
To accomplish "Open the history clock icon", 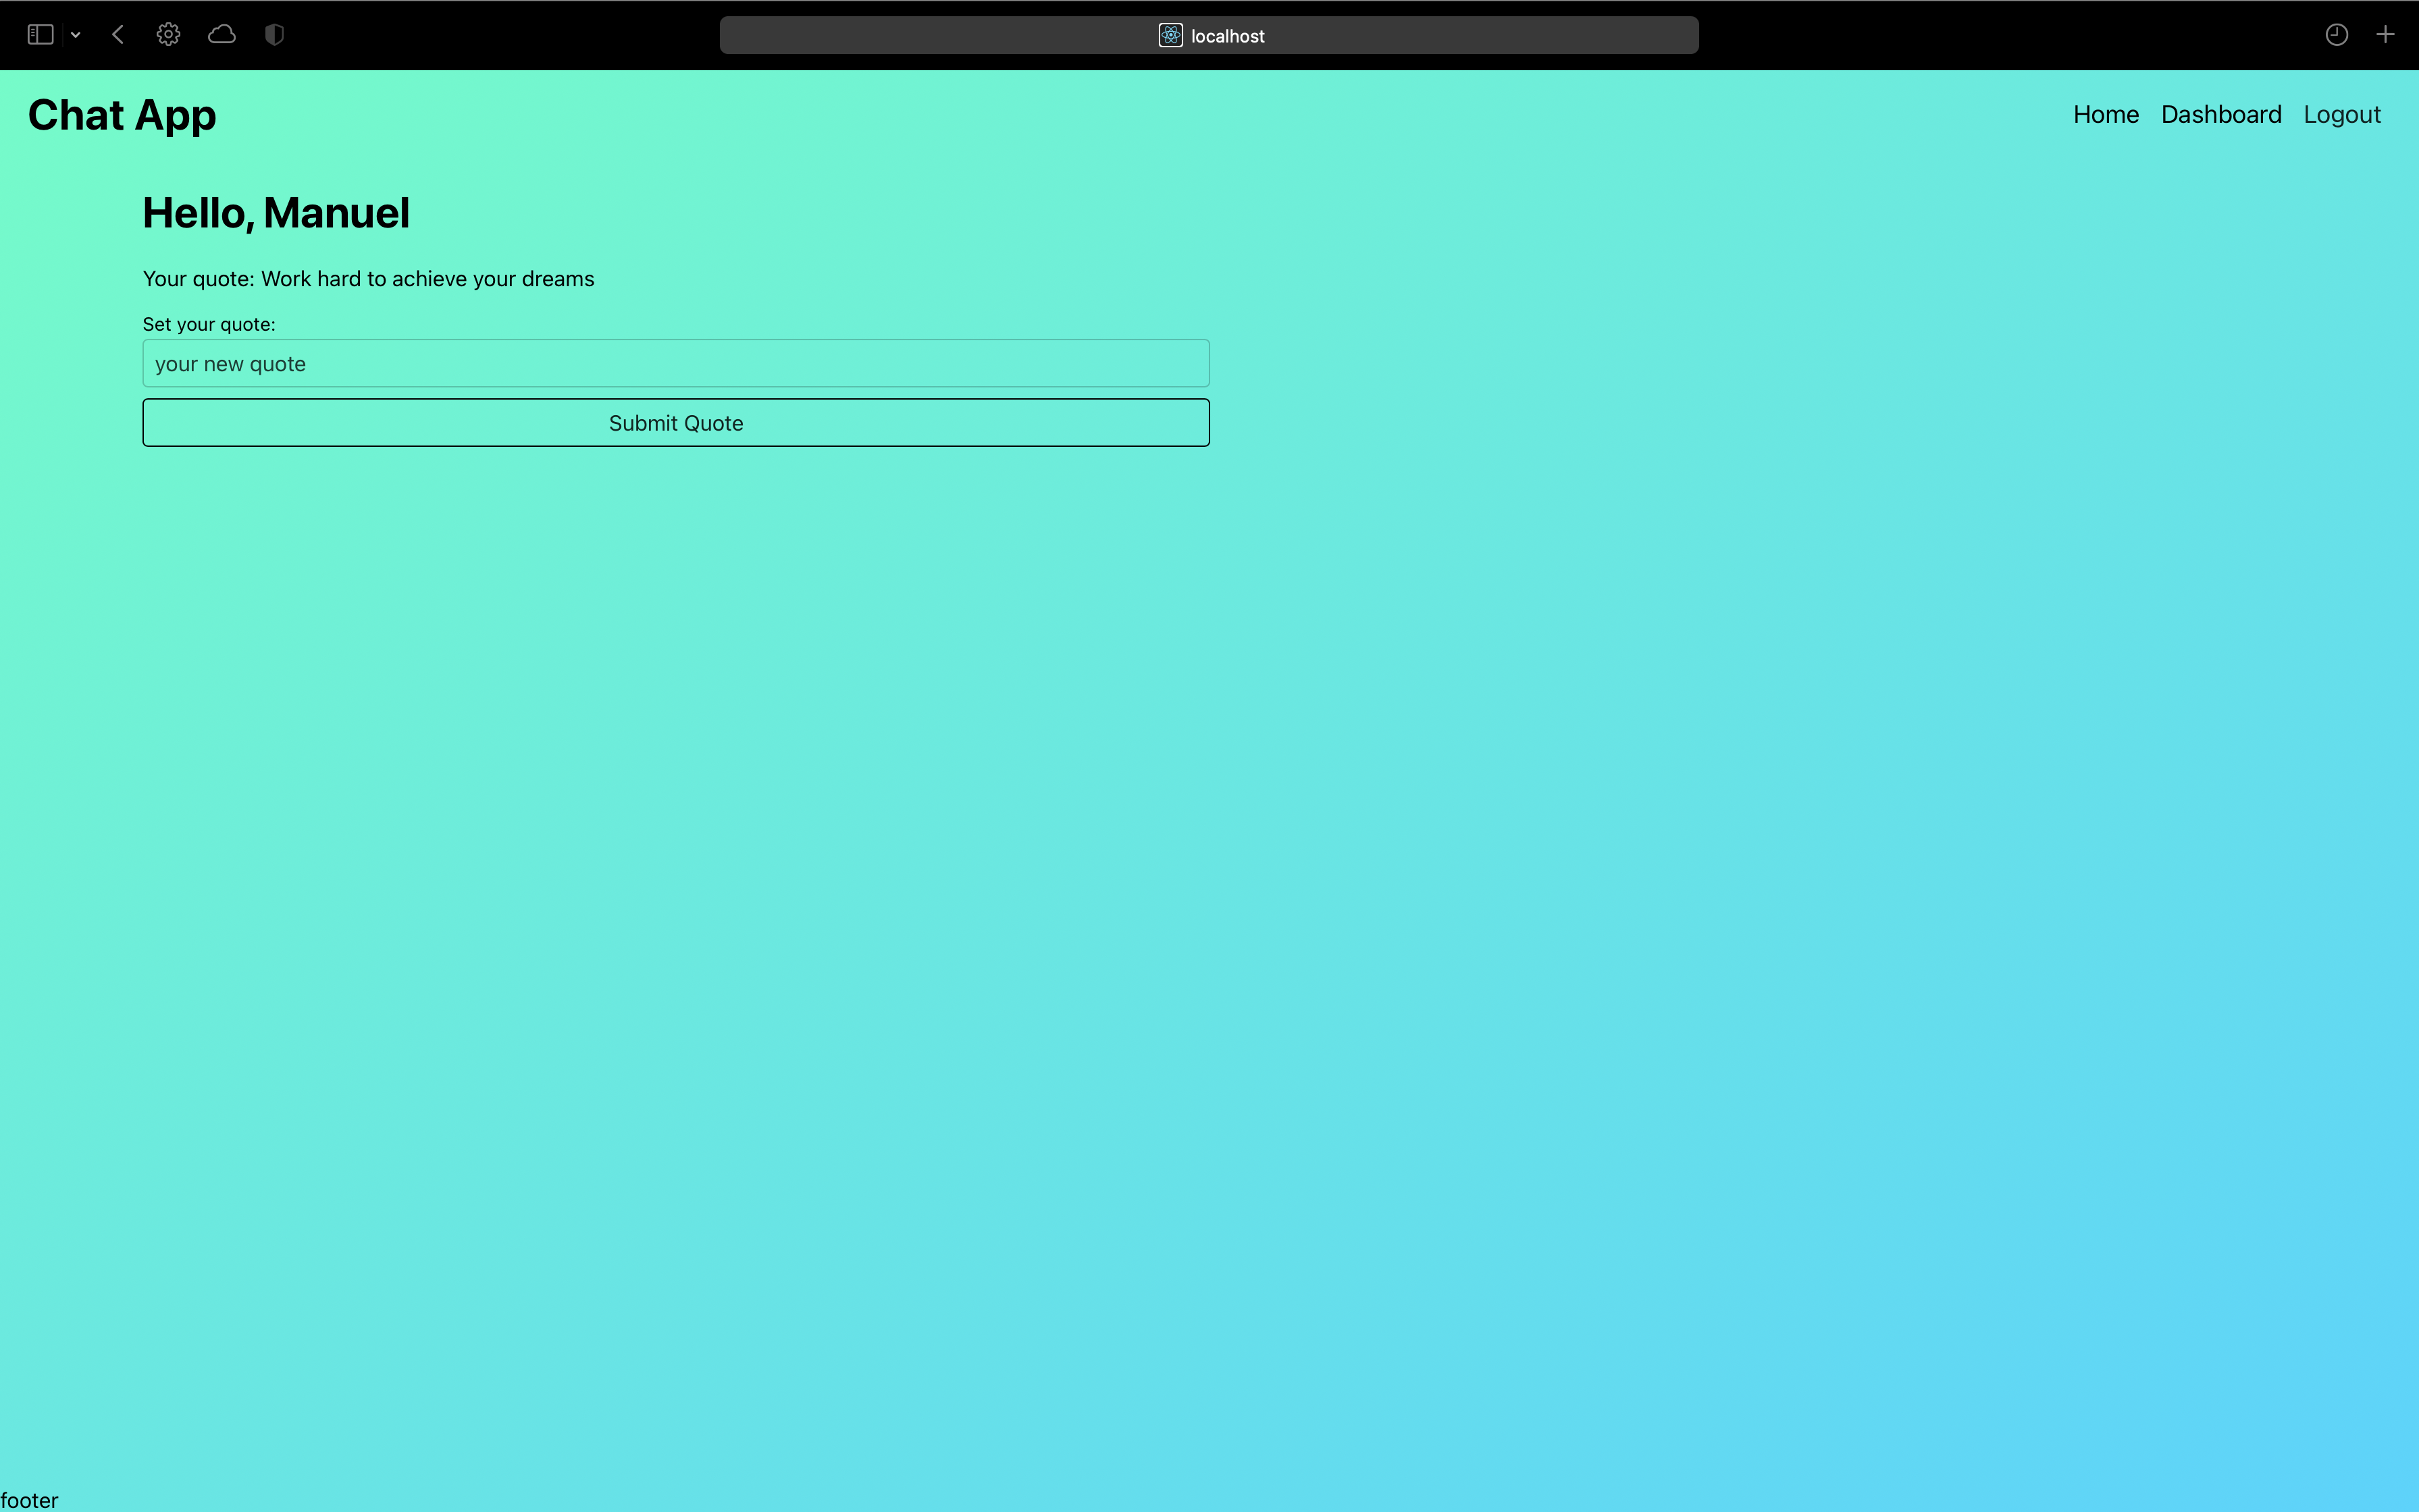I will 2336,35.
